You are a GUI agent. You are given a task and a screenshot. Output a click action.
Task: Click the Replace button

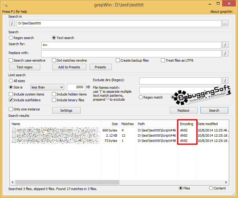(x=184, y=110)
